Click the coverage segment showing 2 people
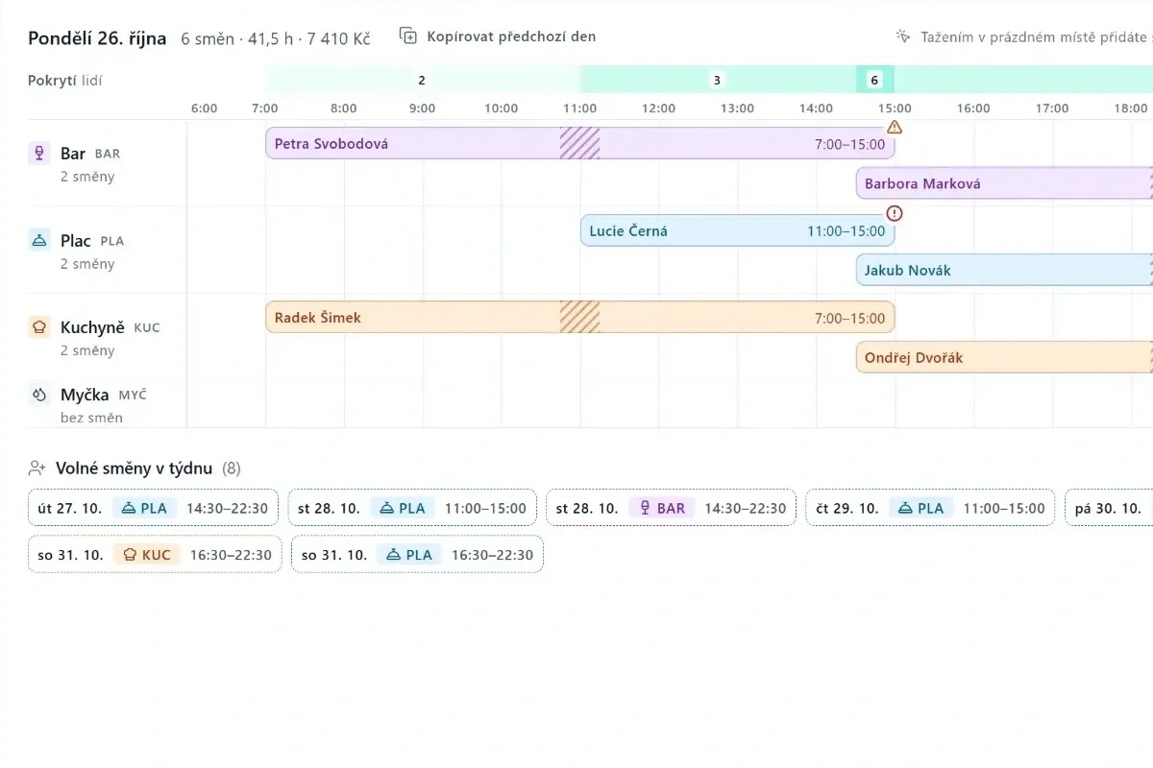The image size is (1153, 768). 422,80
